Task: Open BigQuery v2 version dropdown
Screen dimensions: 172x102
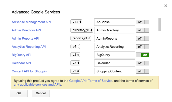Action: click(75, 55)
